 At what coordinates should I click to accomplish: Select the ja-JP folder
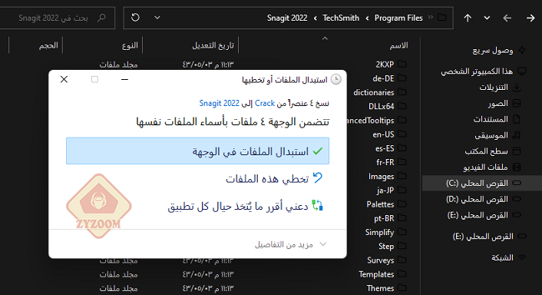385,191
